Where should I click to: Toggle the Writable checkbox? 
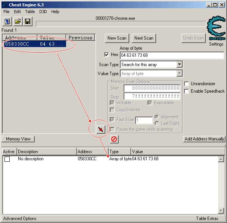pos(112,103)
